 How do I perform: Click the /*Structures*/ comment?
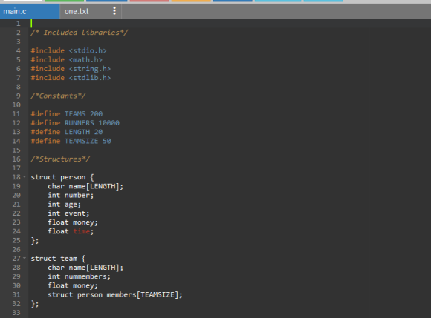[60, 159]
